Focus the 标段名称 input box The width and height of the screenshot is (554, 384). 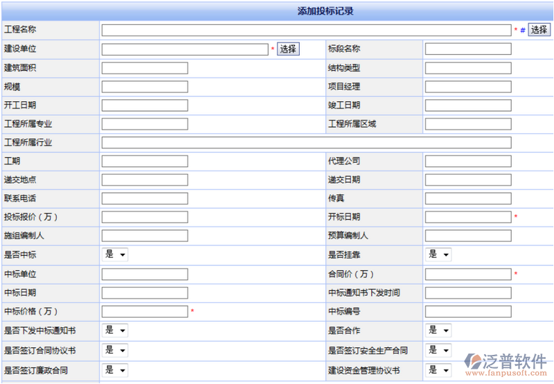468,49
